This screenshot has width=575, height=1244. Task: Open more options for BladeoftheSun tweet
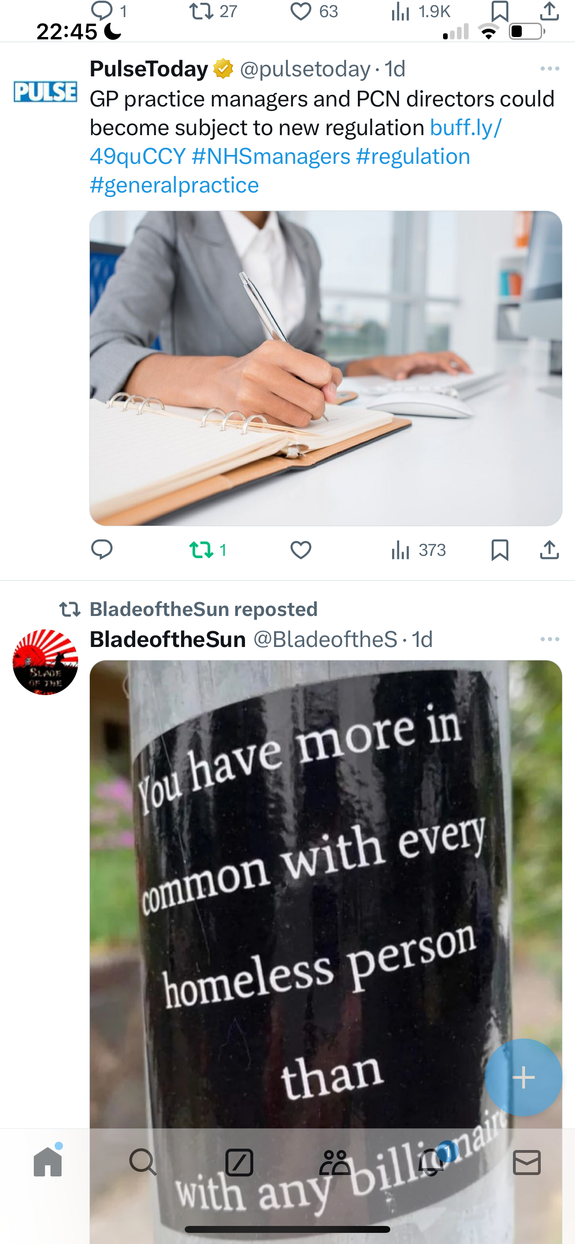[x=550, y=639]
